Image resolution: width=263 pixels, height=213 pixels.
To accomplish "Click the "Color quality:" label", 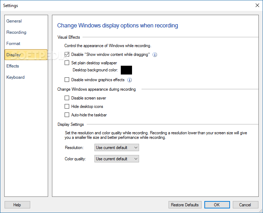I will click(75, 159).
